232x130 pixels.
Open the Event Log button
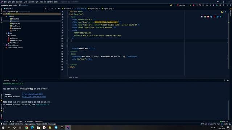pos(224,122)
